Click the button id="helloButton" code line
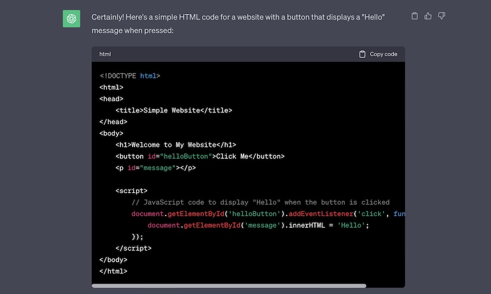The height and width of the screenshot is (294, 491). pos(200,156)
